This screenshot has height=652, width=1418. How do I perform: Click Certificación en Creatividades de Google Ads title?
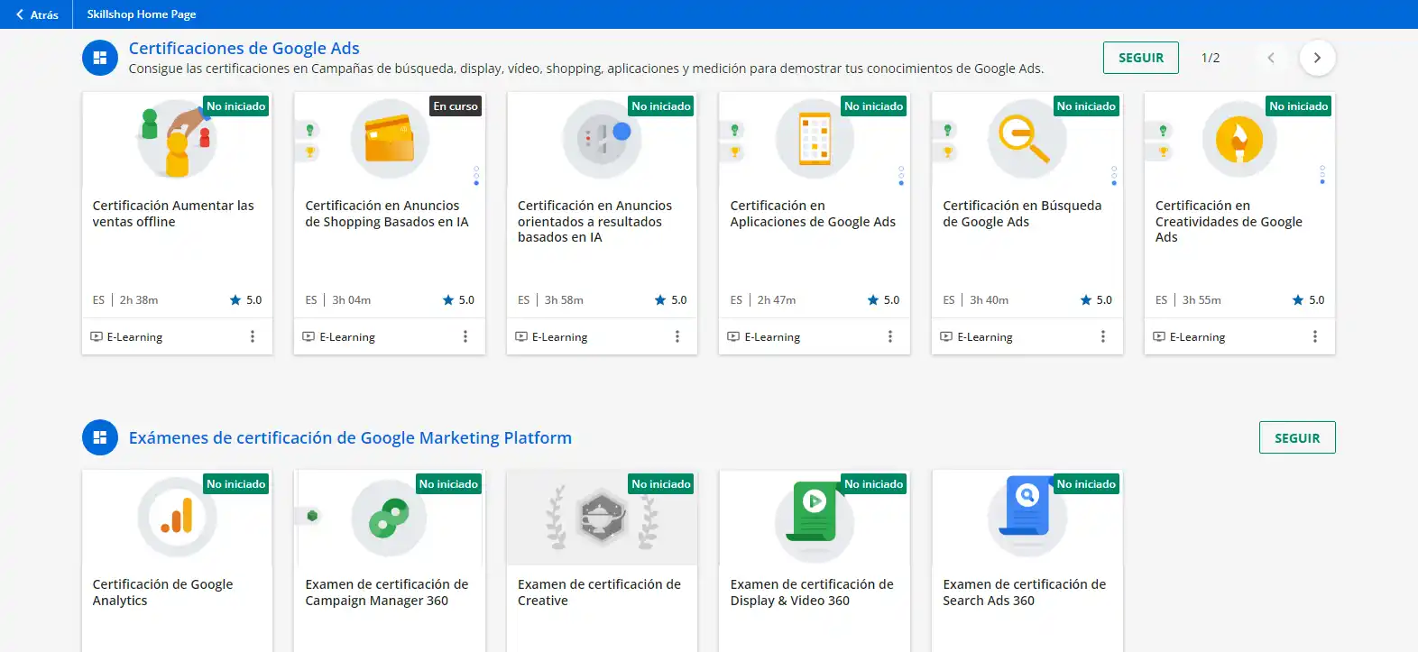tap(1229, 222)
